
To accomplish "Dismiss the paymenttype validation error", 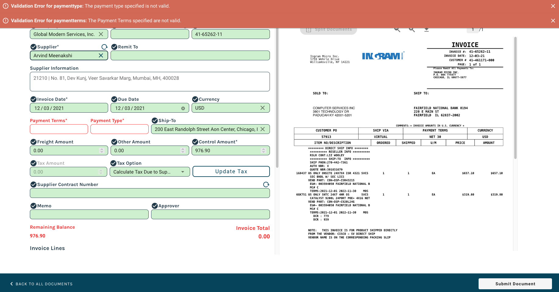I will (553, 6).
